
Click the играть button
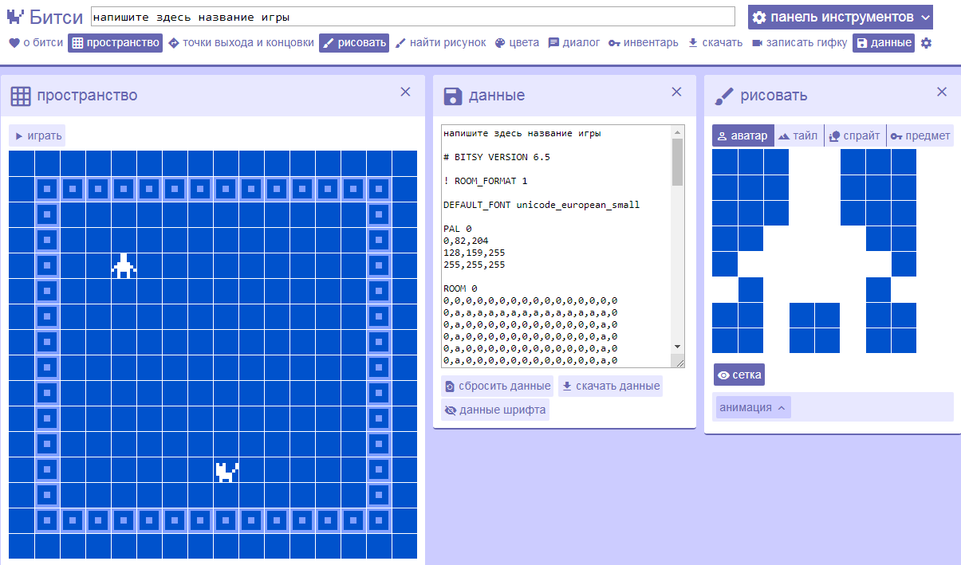tap(37, 135)
